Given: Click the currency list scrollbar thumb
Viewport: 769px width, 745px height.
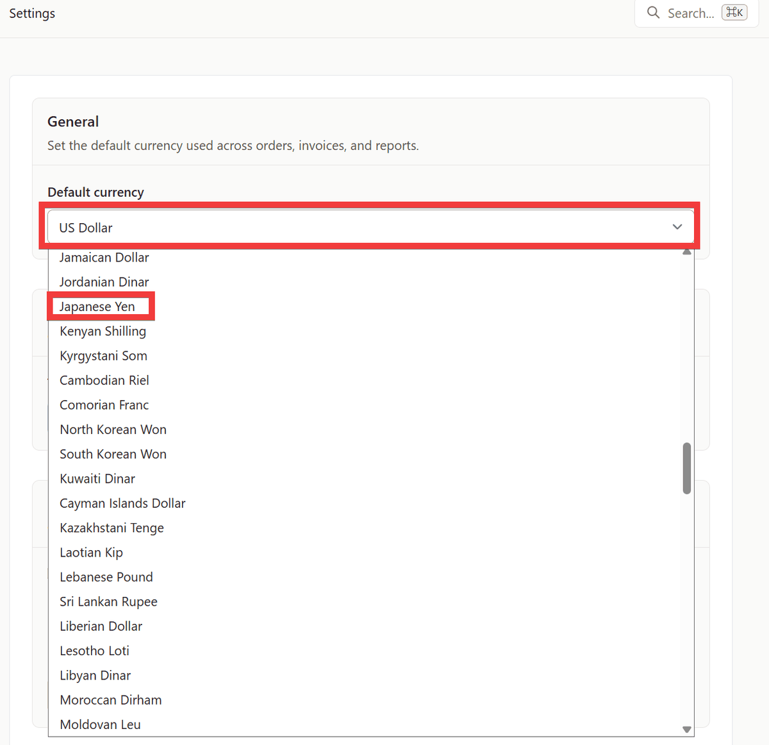Looking at the screenshot, I should pos(686,468).
